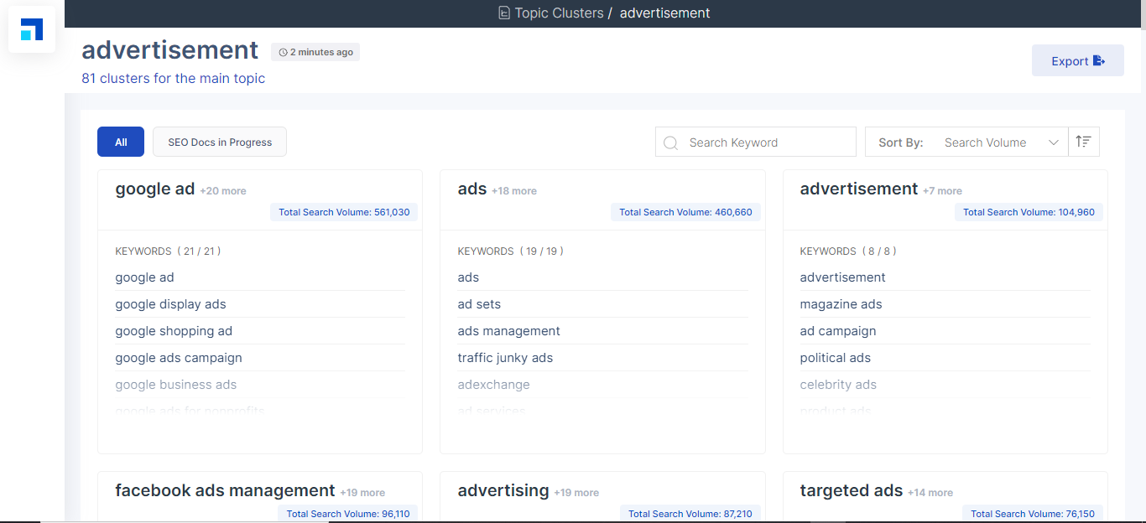Select the All filter tab
This screenshot has height=523, width=1146.
coord(121,142)
